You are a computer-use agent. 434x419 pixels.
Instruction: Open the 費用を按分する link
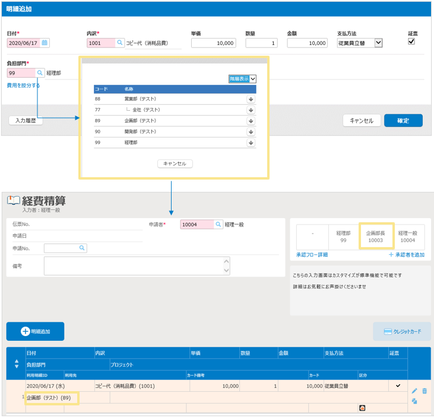pos(24,85)
